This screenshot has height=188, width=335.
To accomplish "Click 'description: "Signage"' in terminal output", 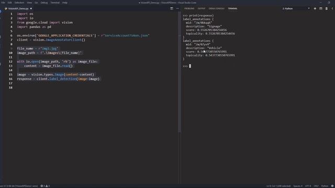I will coord(204,27).
